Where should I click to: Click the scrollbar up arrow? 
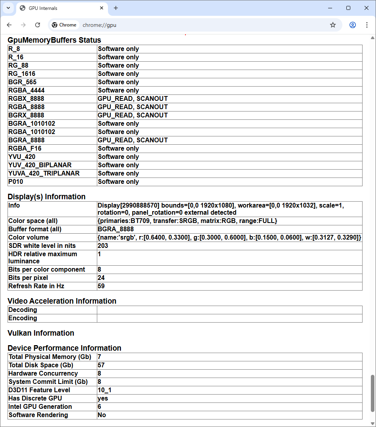pyautogui.click(x=372, y=38)
